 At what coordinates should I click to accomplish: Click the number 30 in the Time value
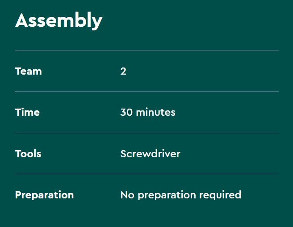pyautogui.click(x=126, y=112)
